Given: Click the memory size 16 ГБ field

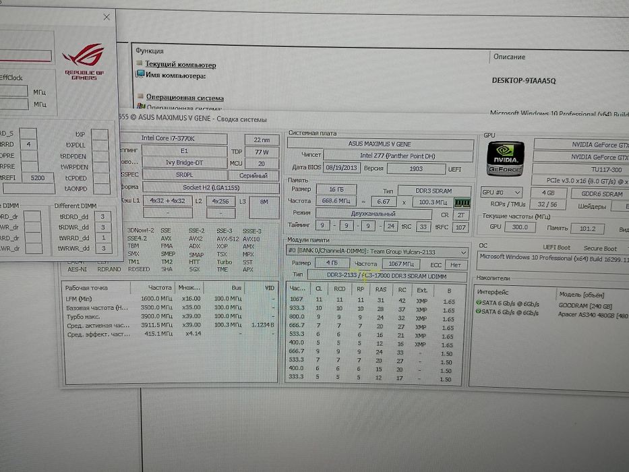Looking at the screenshot, I should point(336,189).
